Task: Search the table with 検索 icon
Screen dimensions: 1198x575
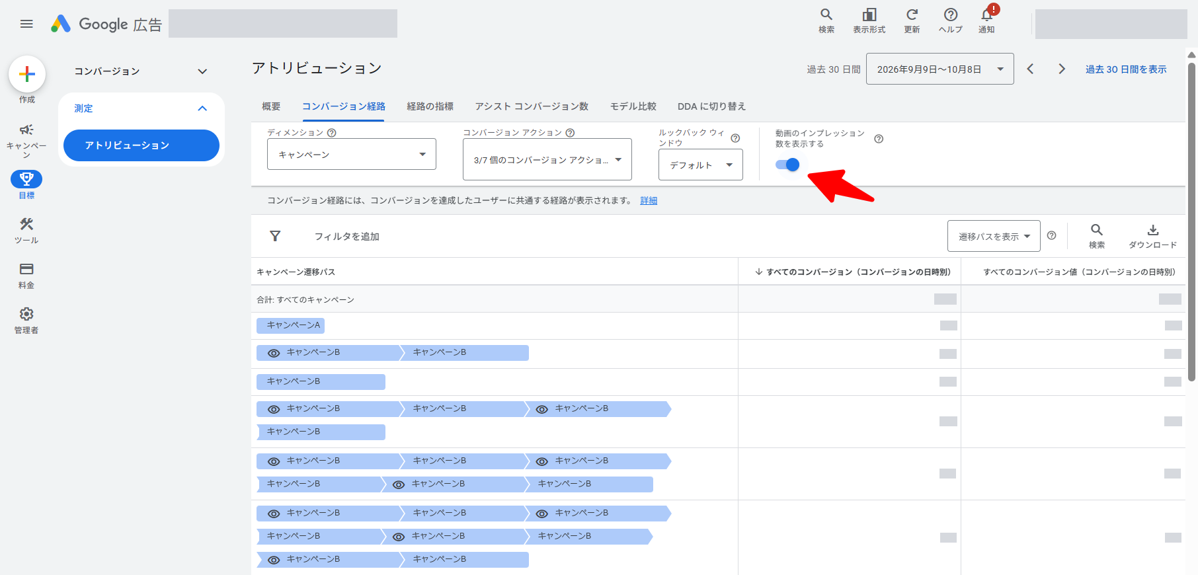Action: [x=1097, y=236]
